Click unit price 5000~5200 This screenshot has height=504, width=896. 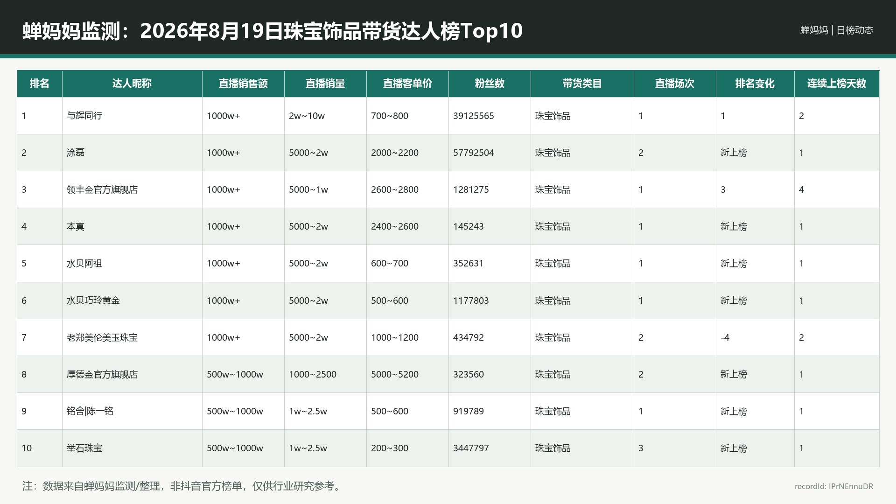tap(395, 374)
